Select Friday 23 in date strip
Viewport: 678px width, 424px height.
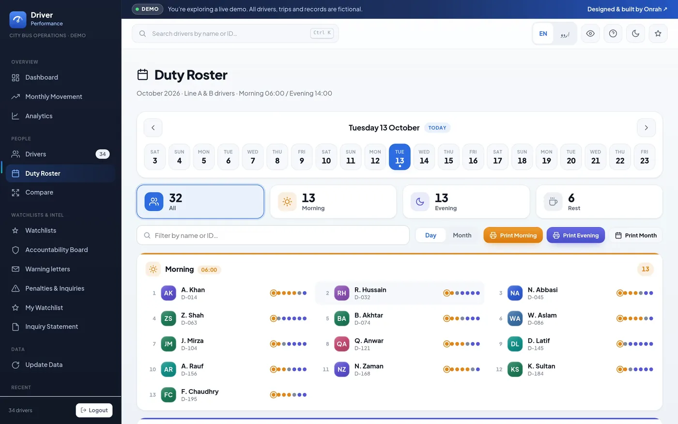pyautogui.click(x=645, y=157)
